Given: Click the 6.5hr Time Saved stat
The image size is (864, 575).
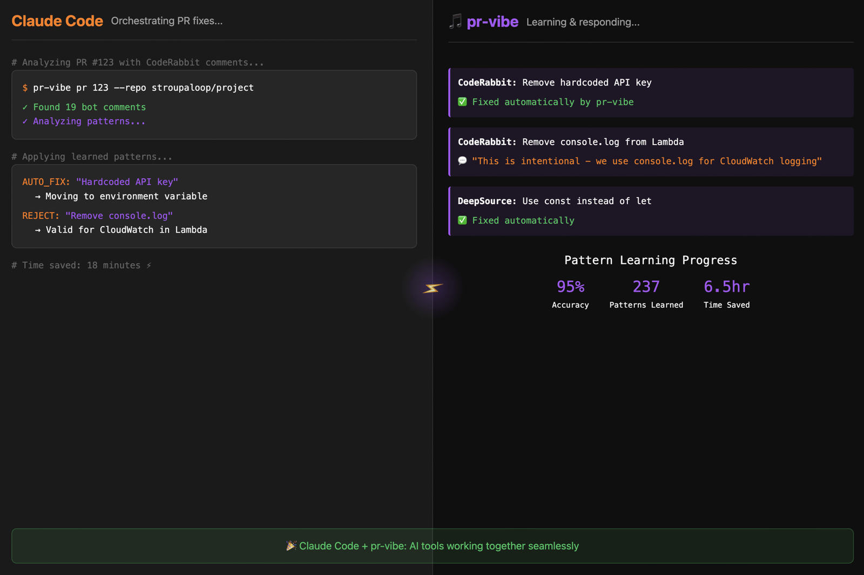Looking at the screenshot, I should 726,294.
